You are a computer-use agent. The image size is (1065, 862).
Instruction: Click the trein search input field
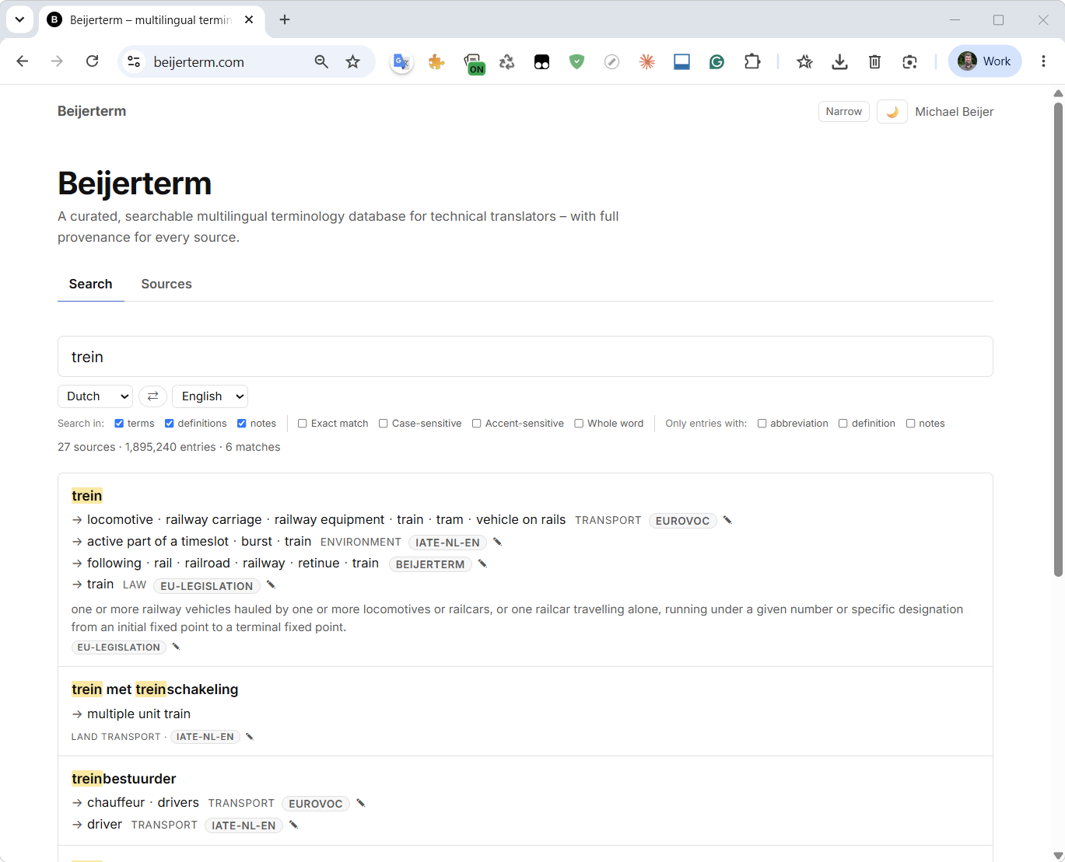(525, 357)
